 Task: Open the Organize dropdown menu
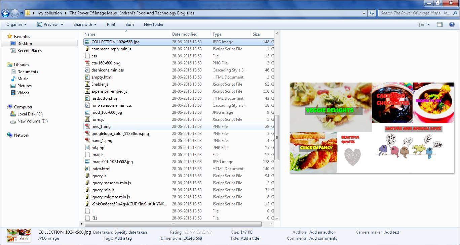[x=16, y=24]
